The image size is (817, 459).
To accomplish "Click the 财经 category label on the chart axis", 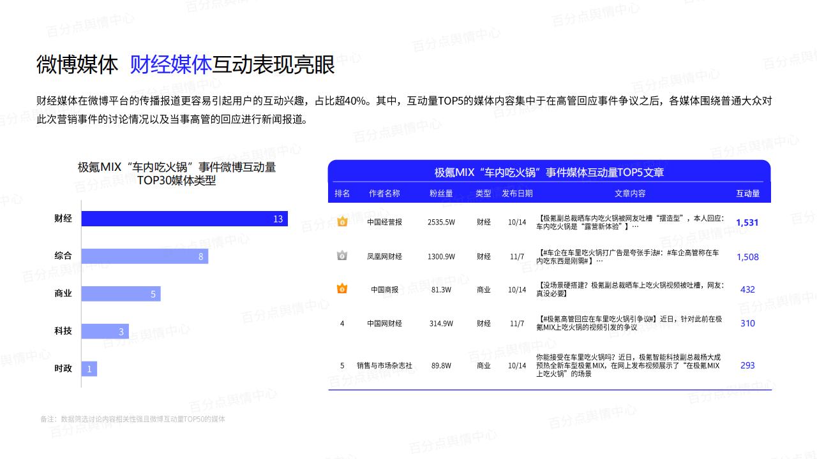I will click(63, 219).
